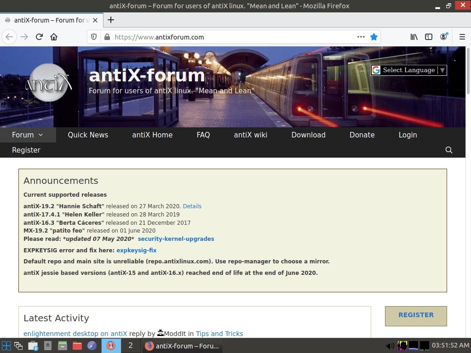Image resolution: width=471 pixels, height=353 pixels.
Task: Open a new browser tab
Action: point(110,20)
